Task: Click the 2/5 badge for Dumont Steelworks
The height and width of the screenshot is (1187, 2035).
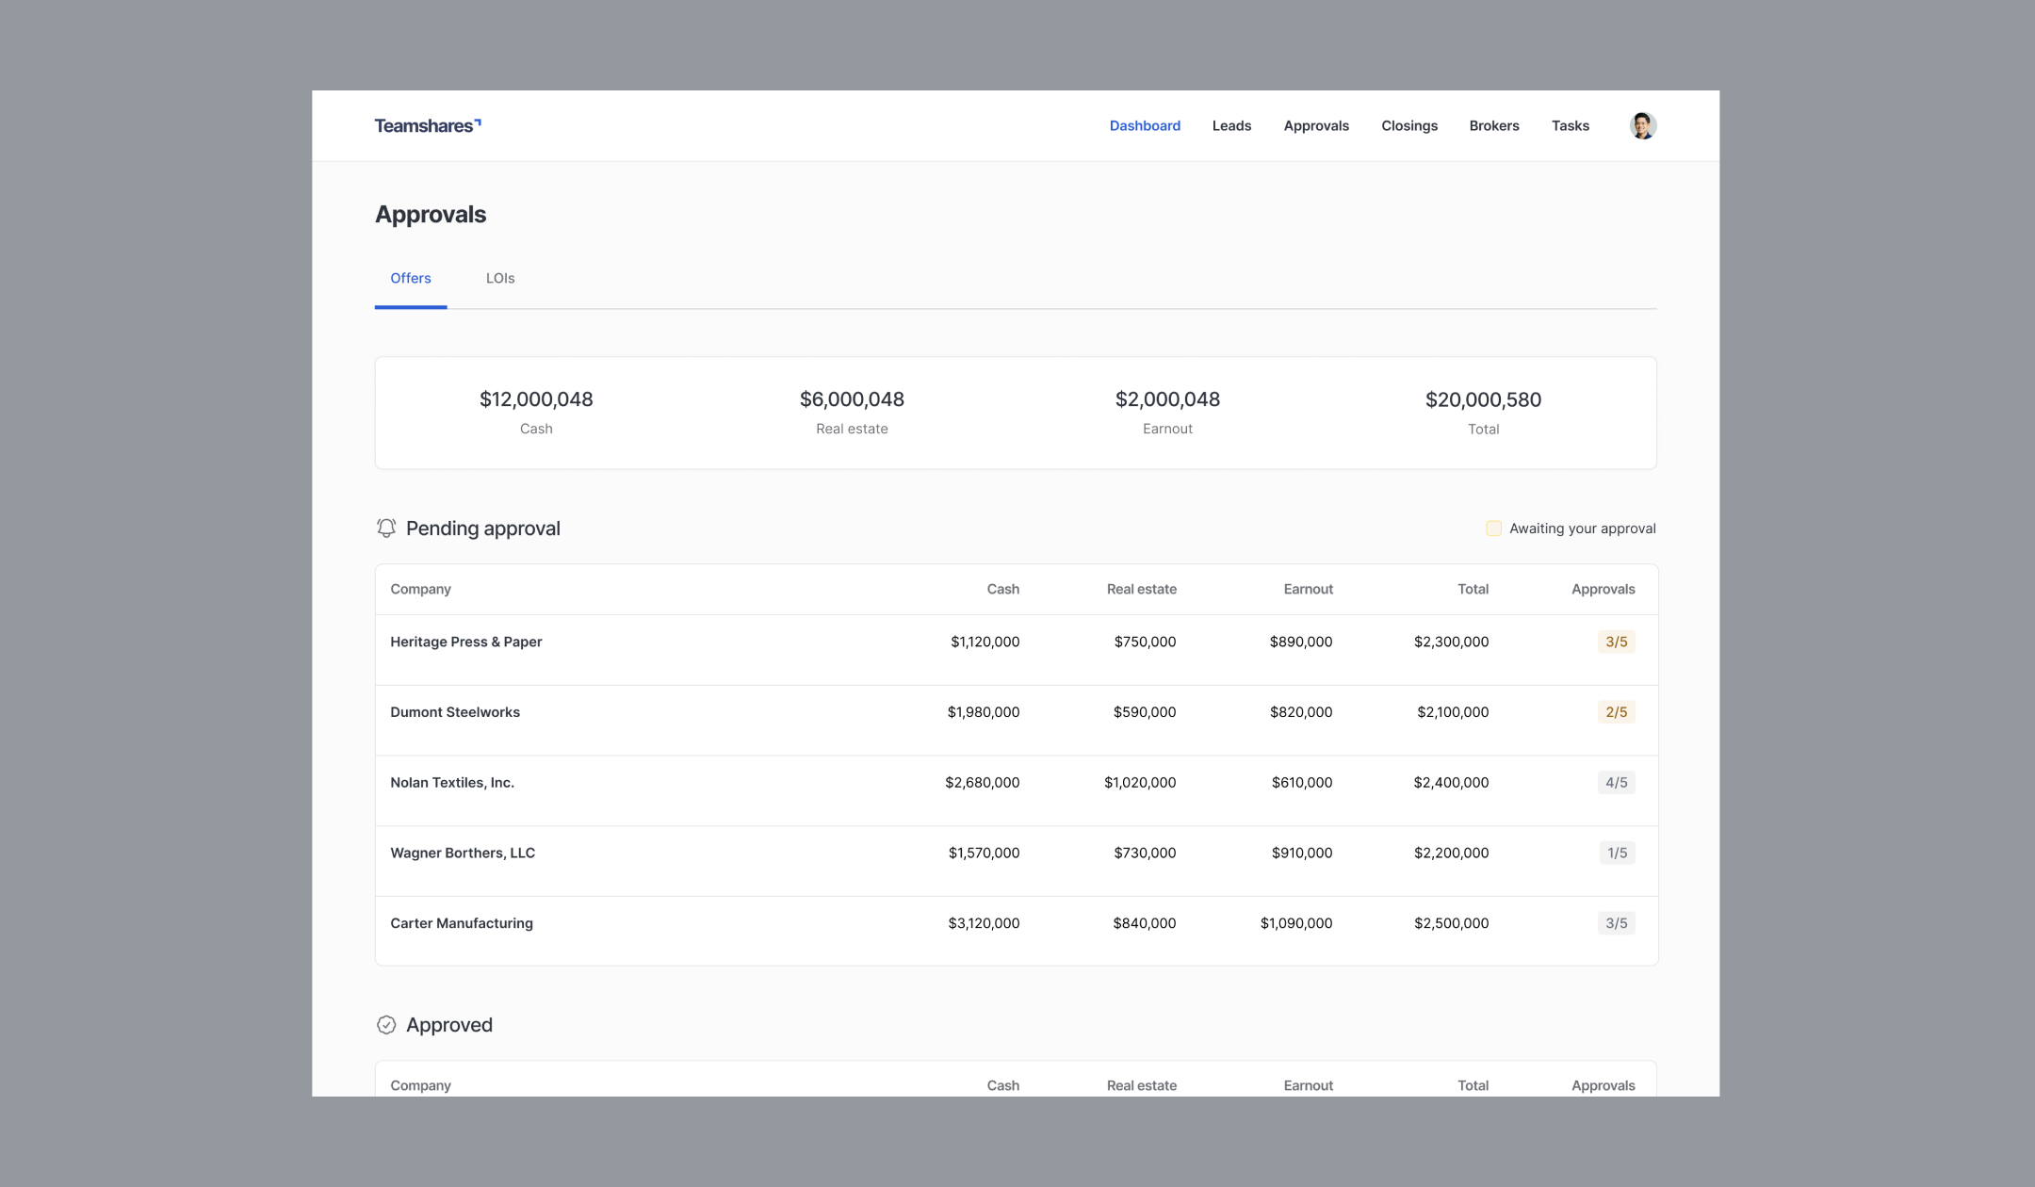Action: pos(1616,712)
